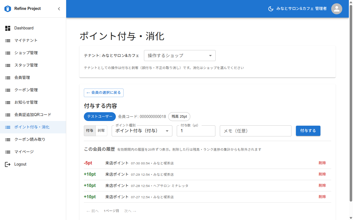Image resolution: width=353 pixels, height=220 pixels.
Task: Click the list icon beside マイテナント
Action: [8, 40]
